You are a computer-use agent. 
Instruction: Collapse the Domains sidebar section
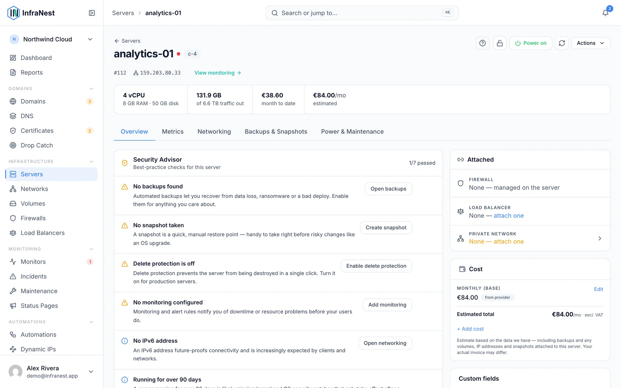(x=92, y=89)
